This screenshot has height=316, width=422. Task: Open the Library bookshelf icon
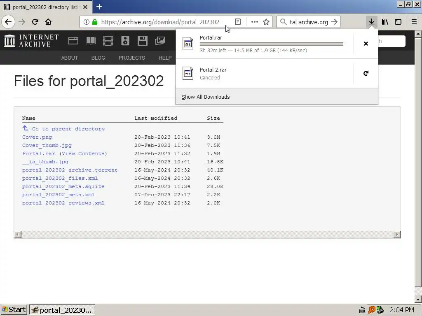[x=385, y=22]
